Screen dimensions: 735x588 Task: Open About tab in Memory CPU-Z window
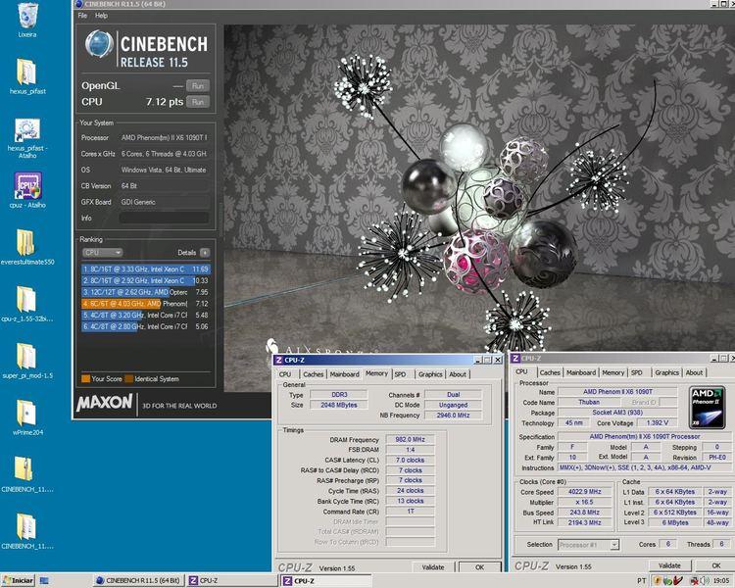pyautogui.click(x=458, y=374)
